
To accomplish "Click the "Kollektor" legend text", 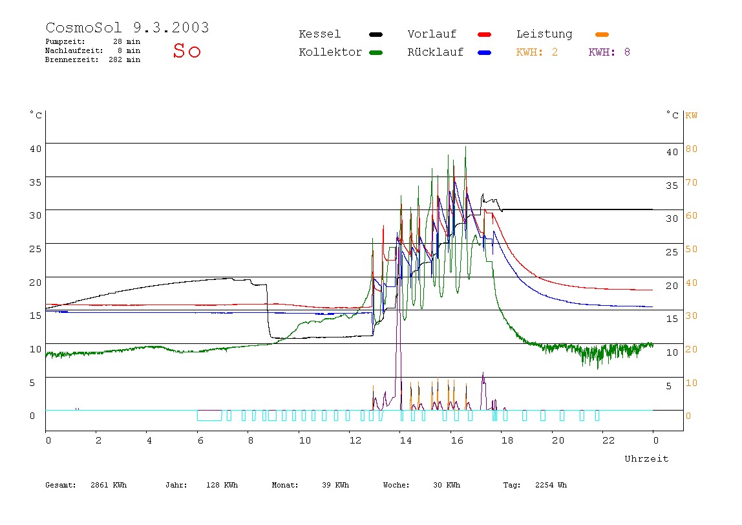I will [330, 52].
